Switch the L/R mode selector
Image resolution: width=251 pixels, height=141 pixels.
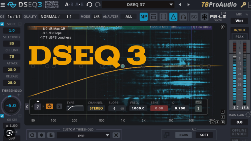(96, 16)
